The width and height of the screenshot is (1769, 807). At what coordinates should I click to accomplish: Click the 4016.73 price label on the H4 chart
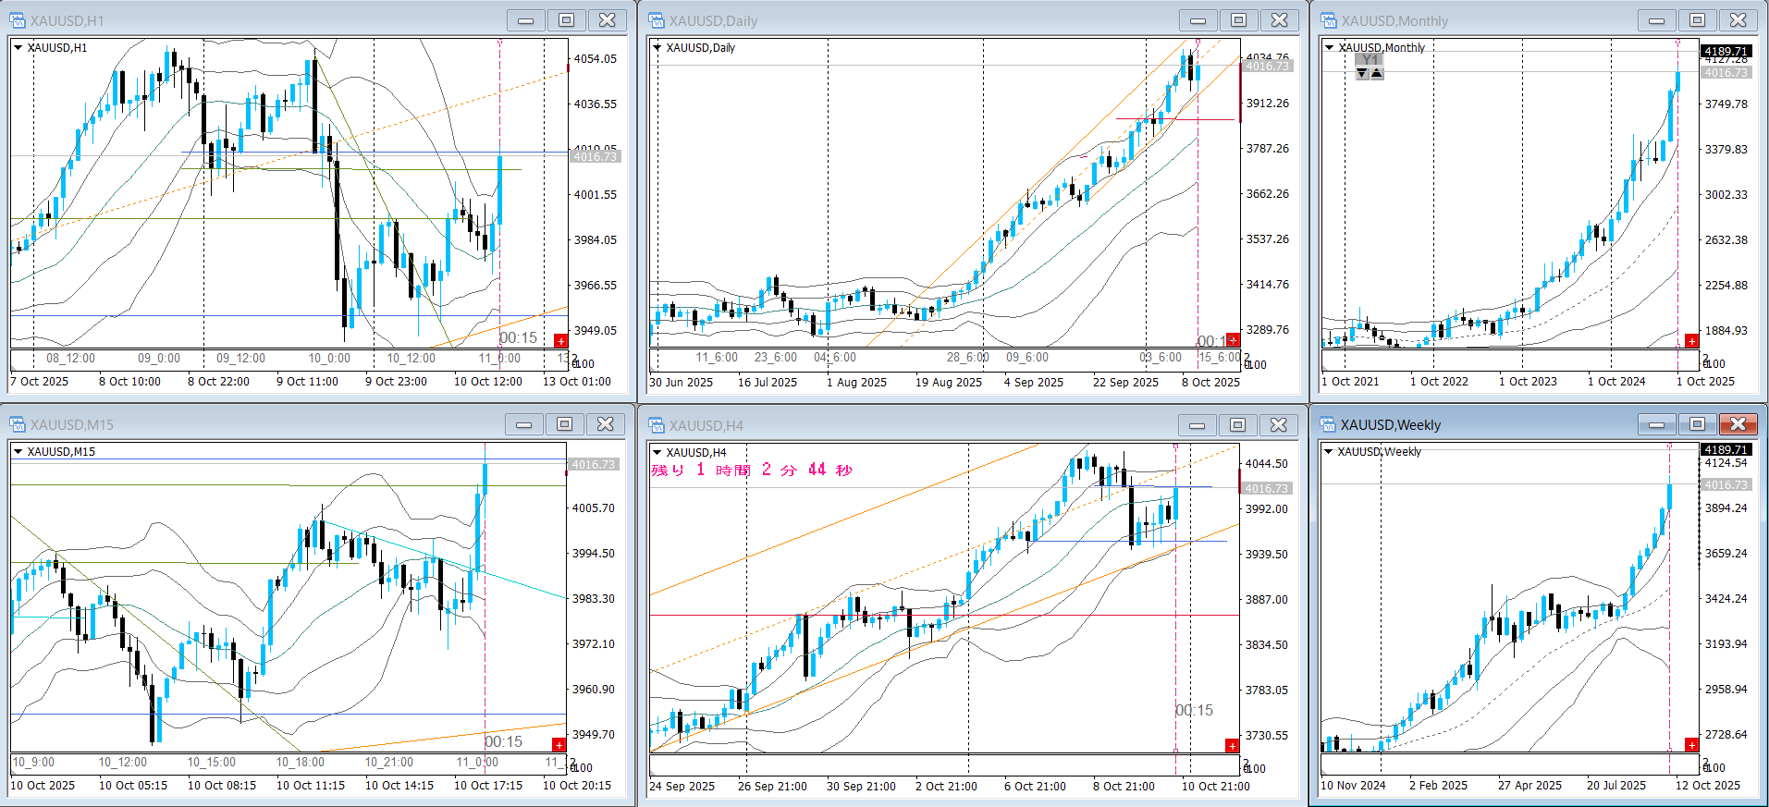pyautogui.click(x=1265, y=488)
